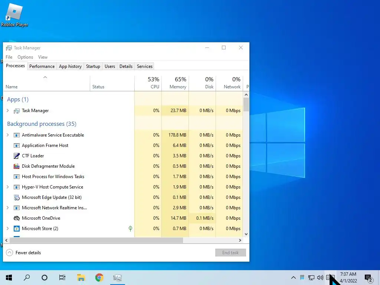
Task: Open the File menu
Action: (9, 57)
